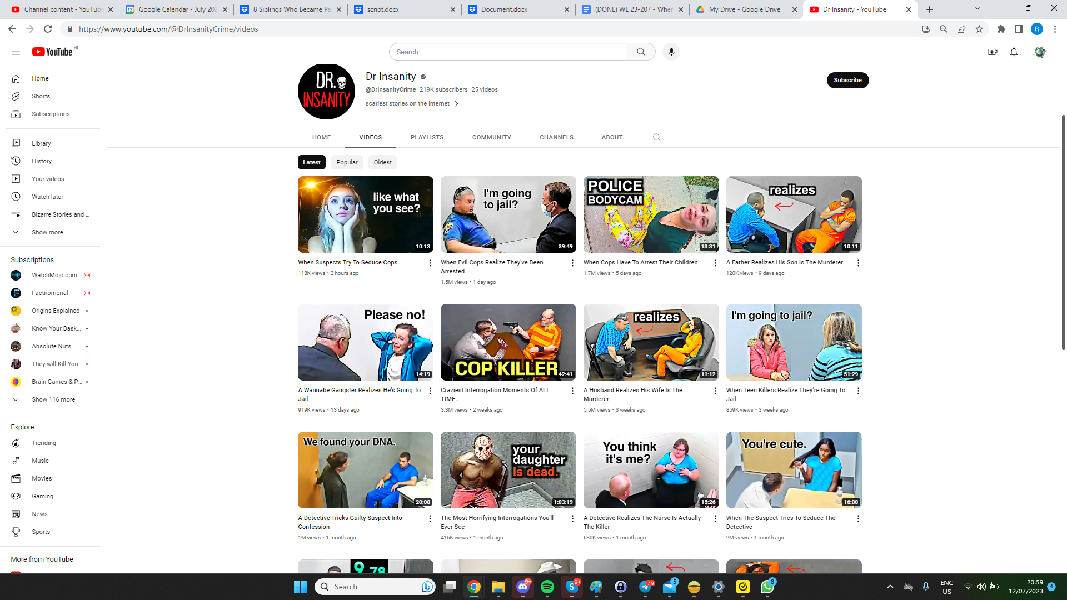
Task: Open the notifications bell
Action: point(1014,52)
